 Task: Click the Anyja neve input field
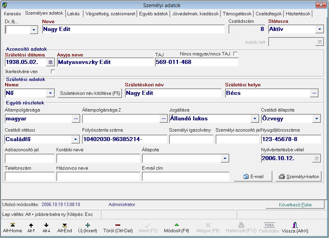point(105,62)
